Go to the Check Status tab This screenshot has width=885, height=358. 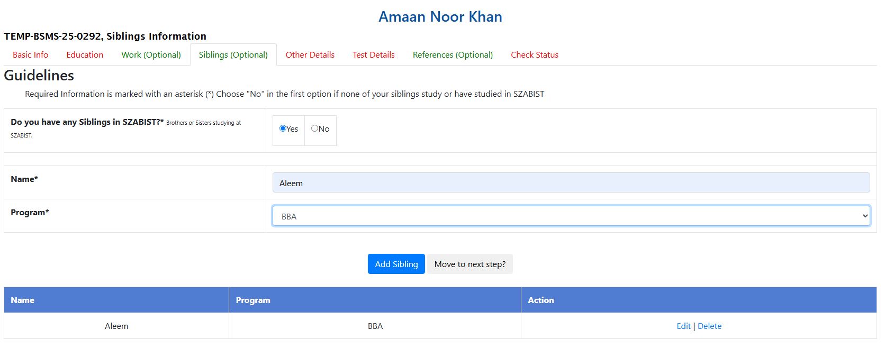tap(535, 54)
